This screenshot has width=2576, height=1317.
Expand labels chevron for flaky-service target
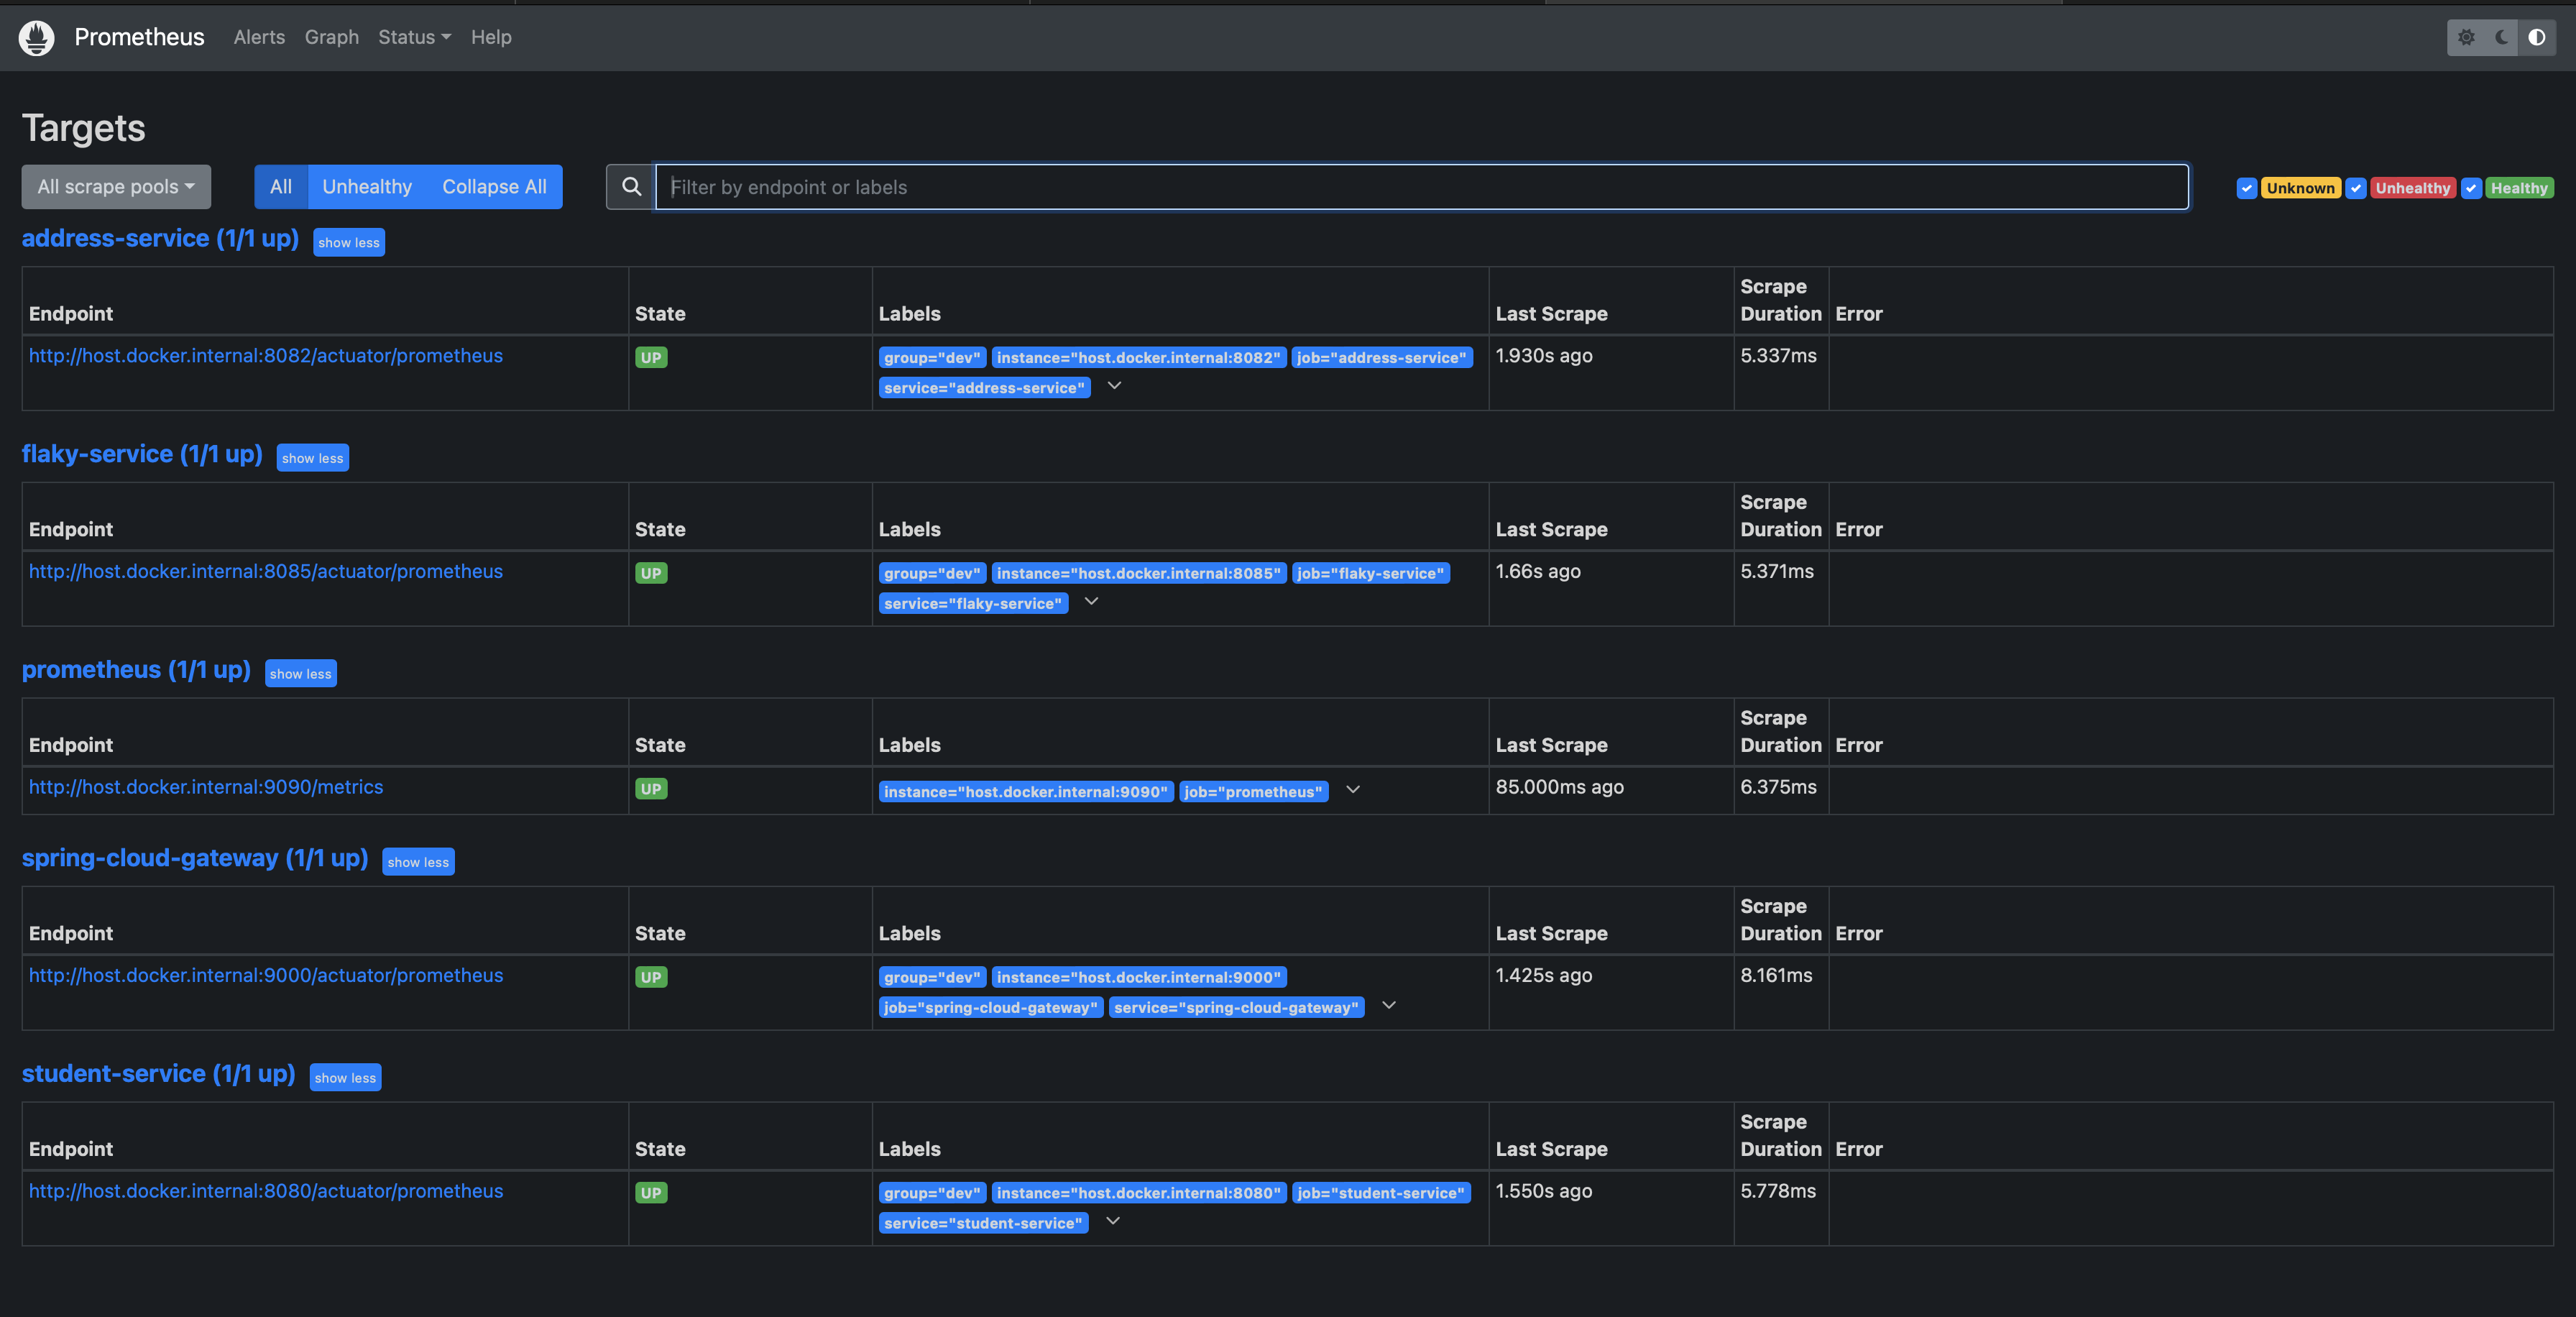(x=1091, y=602)
